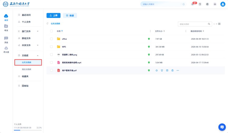Open the file 答疑群二维码.png

[70, 55]
